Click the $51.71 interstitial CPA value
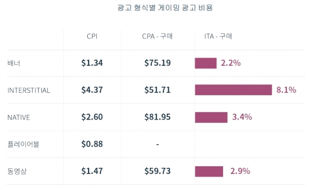309x190 pixels. pos(158,90)
